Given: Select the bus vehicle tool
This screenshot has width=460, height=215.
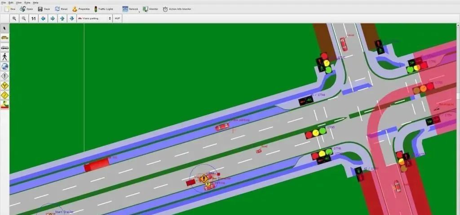Looking at the screenshot, I should 4,48.
